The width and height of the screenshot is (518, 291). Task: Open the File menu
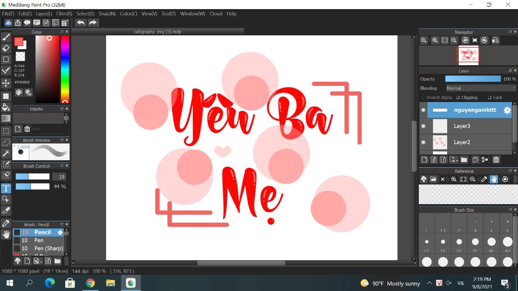8,14
